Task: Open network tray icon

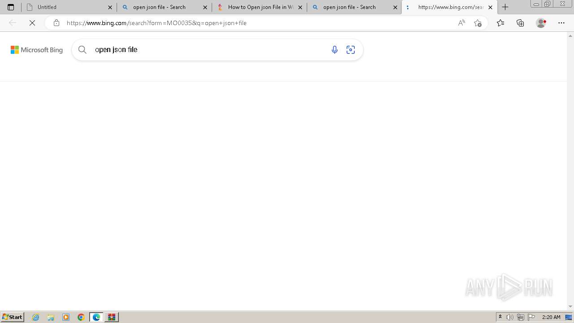Action: pyautogui.click(x=521, y=317)
